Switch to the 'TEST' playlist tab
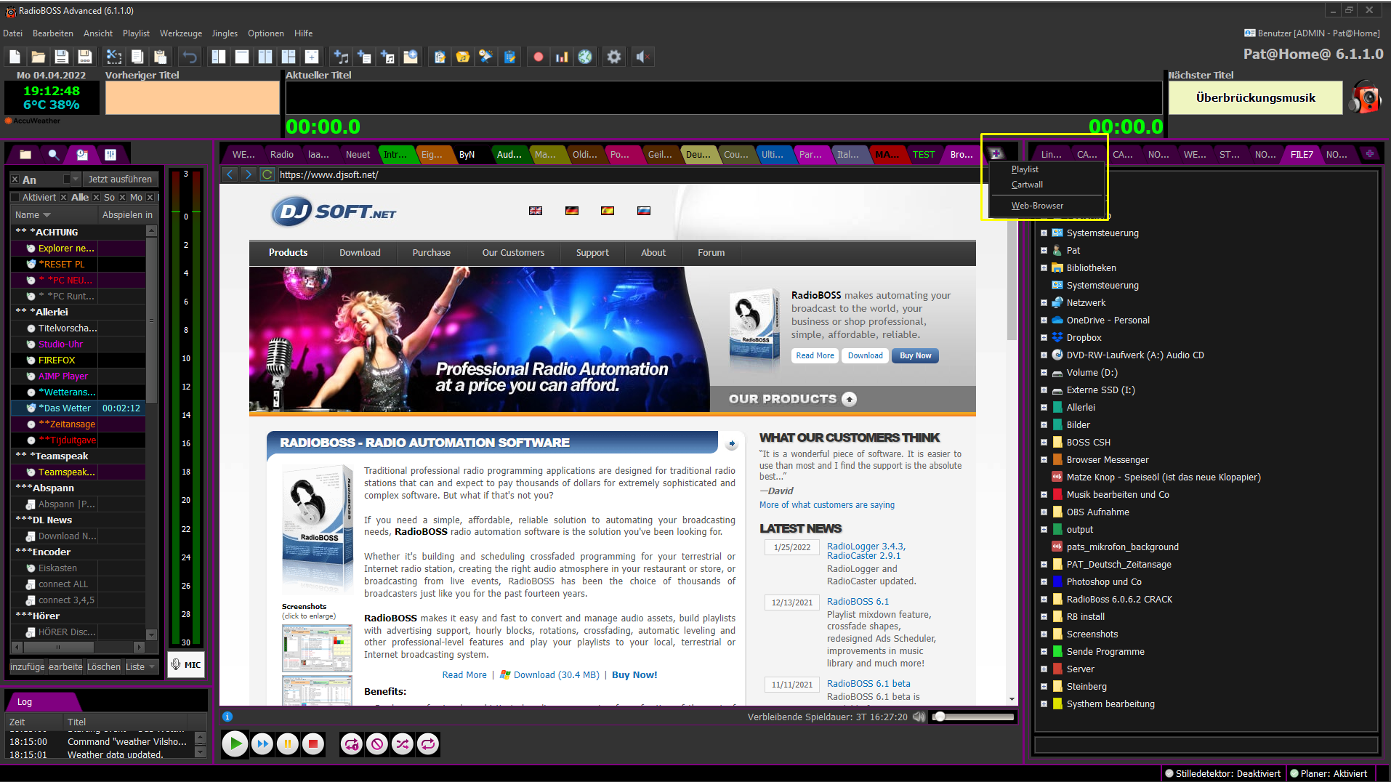The image size is (1391, 782). [x=924, y=154]
